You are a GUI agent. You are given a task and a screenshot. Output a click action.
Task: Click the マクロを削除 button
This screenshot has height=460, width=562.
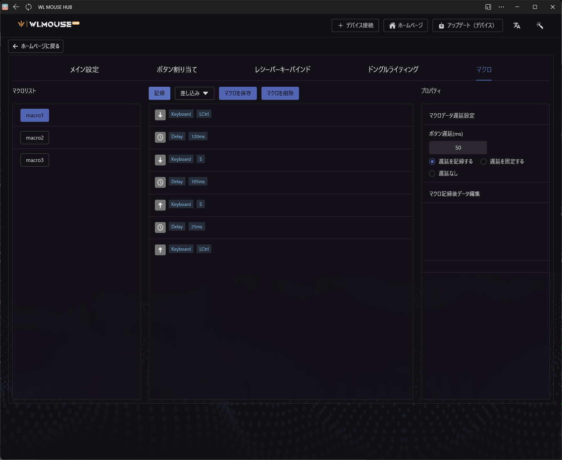point(280,93)
